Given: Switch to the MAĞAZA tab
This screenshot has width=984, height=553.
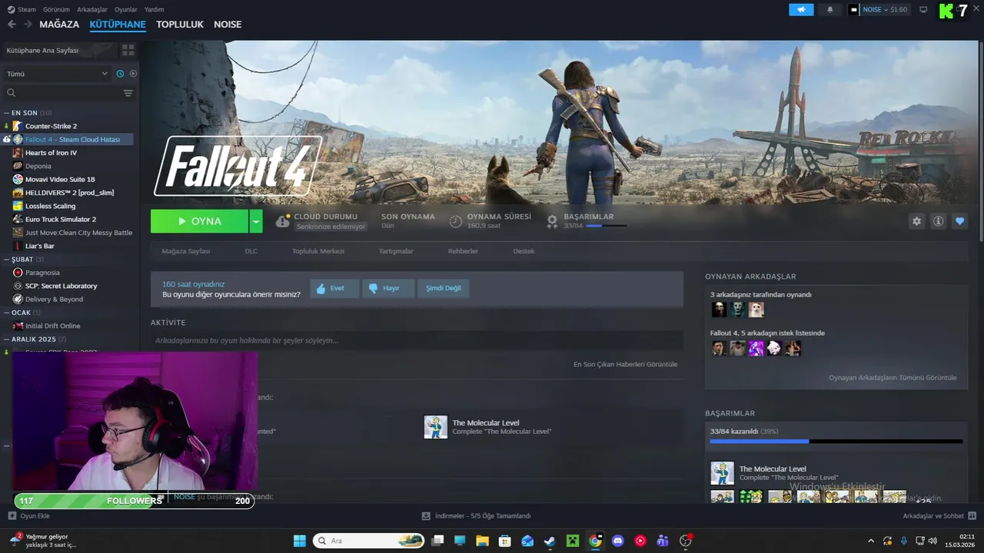Looking at the screenshot, I should pos(59,25).
